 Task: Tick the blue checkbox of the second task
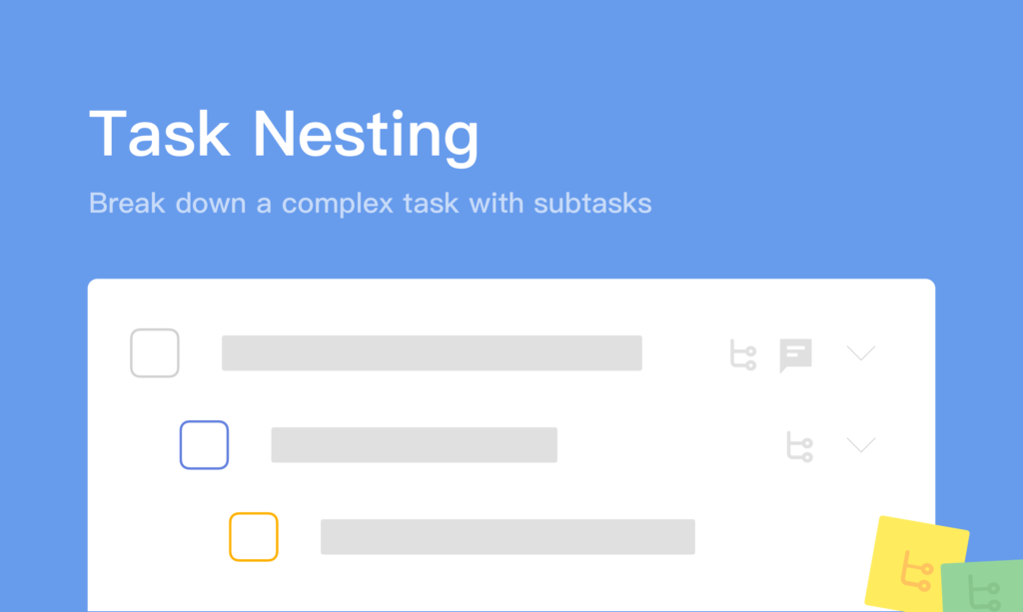pos(204,445)
